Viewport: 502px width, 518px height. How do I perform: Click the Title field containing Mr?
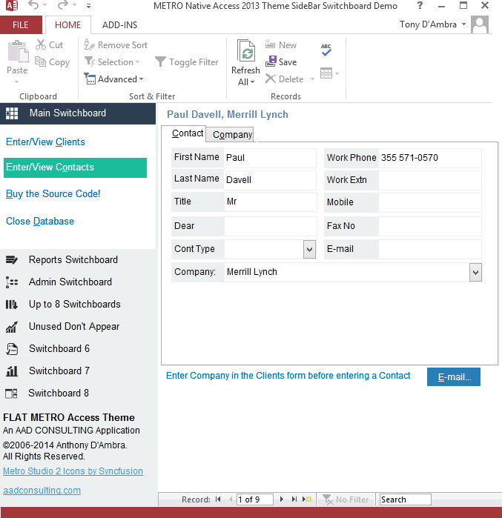(x=270, y=202)
